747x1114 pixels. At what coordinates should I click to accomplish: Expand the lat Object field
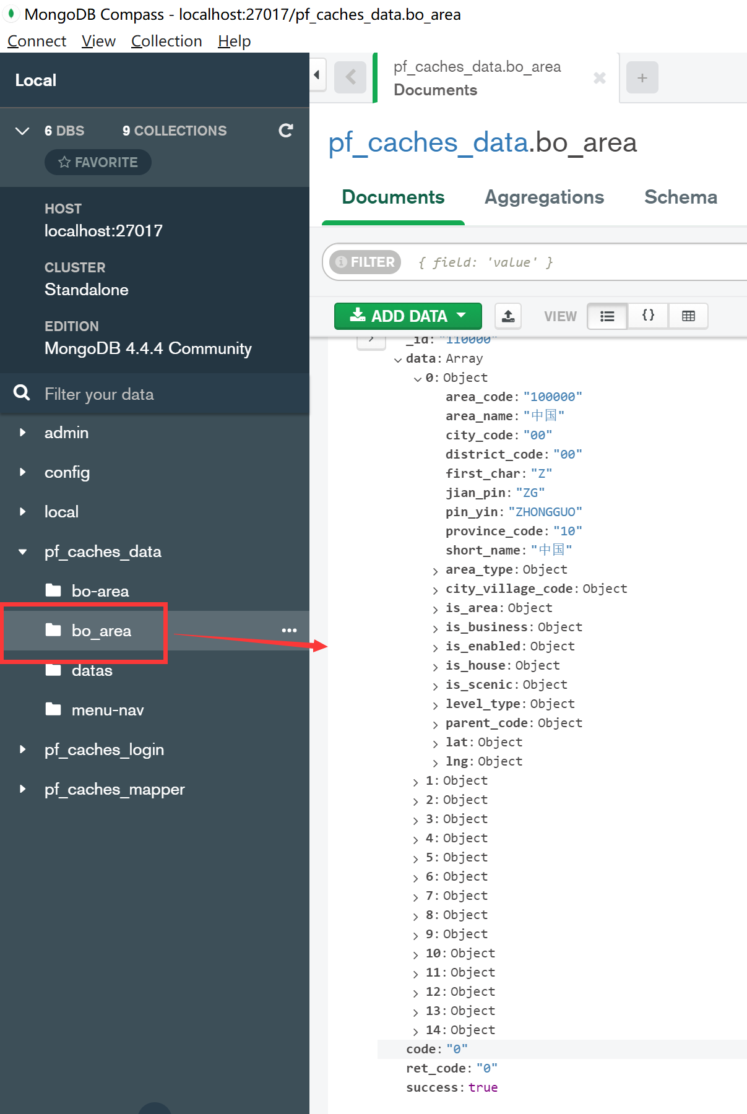436,743
